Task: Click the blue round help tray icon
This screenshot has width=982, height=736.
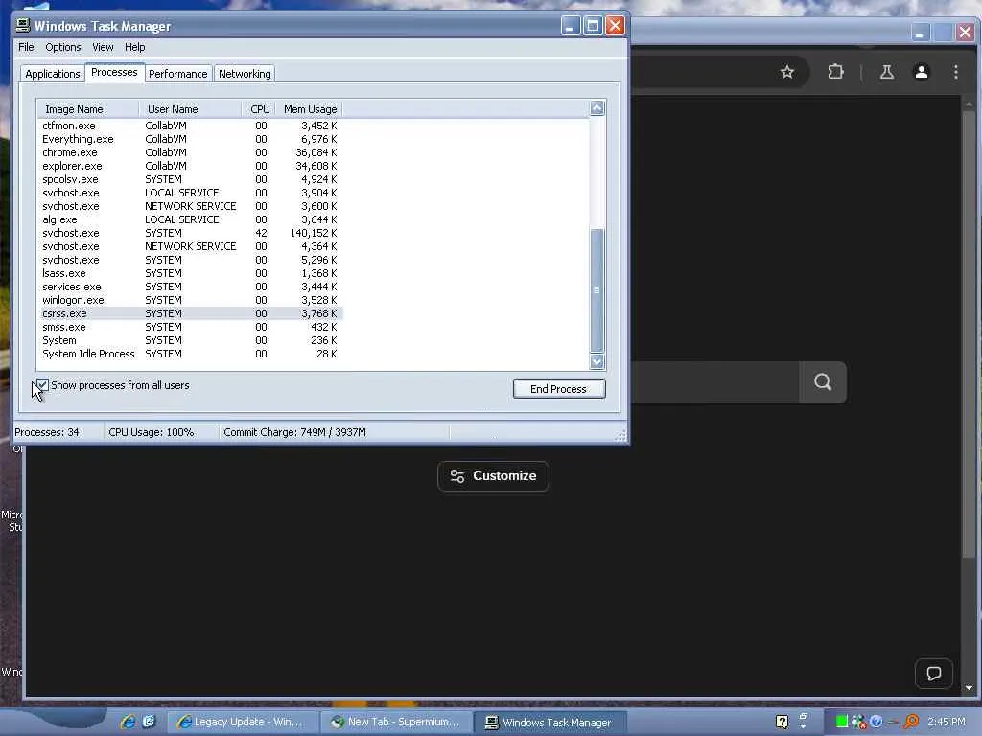Action: pyautogui.click(x=877, y=722)
